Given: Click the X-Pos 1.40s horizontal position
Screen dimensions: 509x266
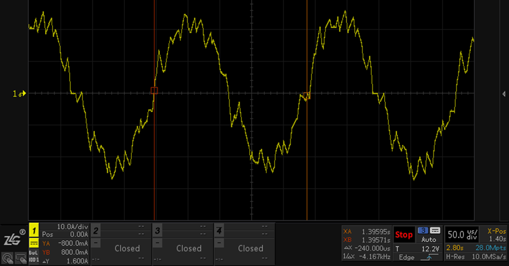Looking at the screenshot, I should 497,235.
